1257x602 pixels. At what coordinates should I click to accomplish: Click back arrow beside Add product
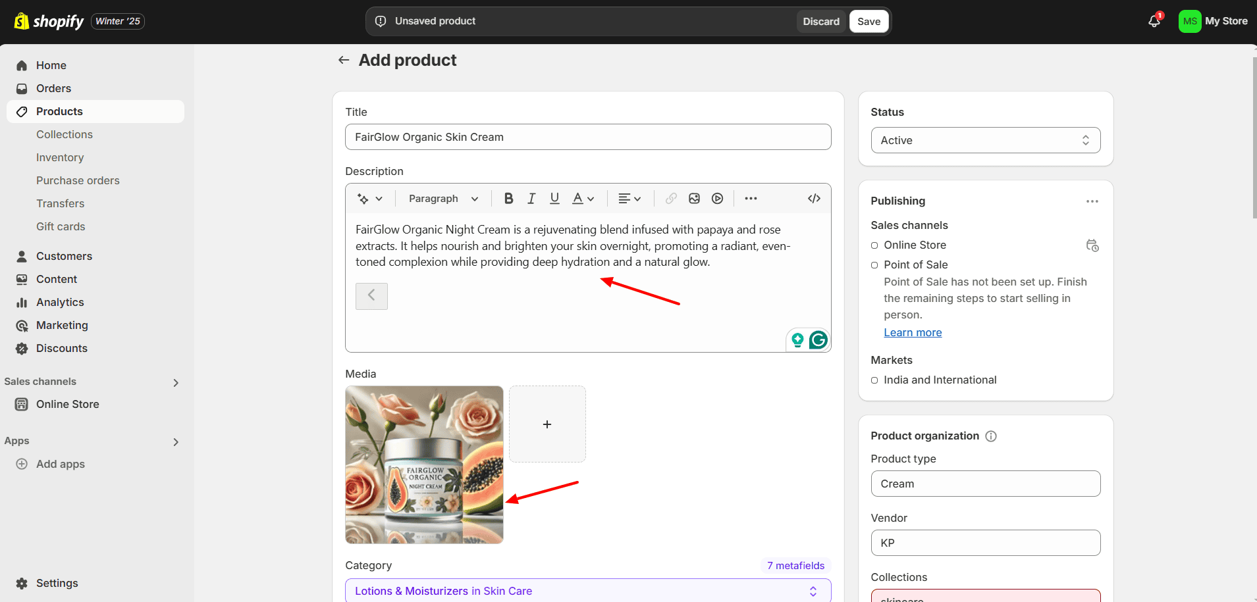tap(344, 61)
